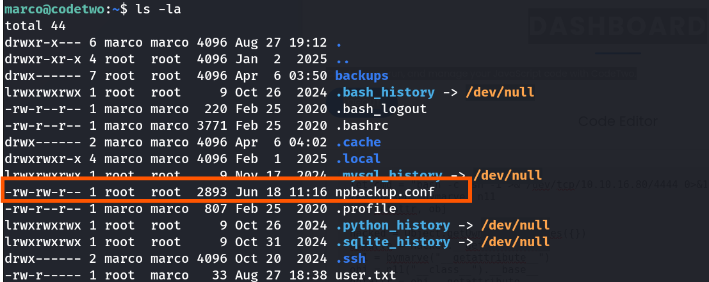Select the .profile filename
709x282 pixels.
[x=366, y=209]
